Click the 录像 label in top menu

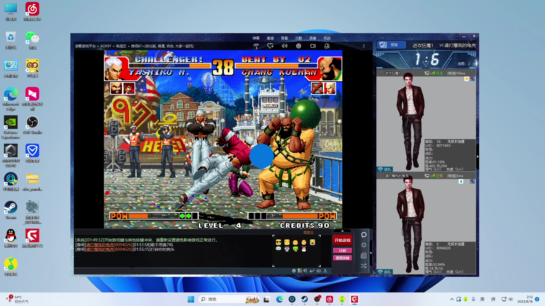pos(313,38)
